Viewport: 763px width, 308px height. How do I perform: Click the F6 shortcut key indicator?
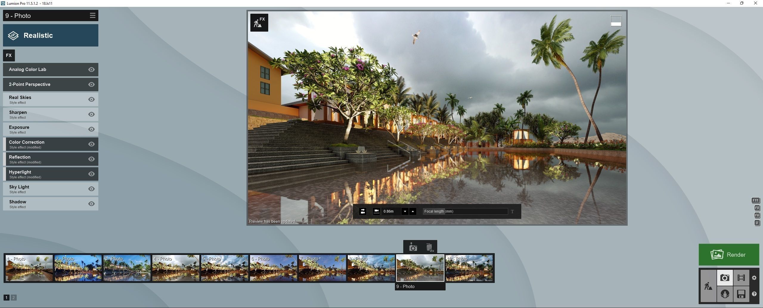(x=757, y=215)
